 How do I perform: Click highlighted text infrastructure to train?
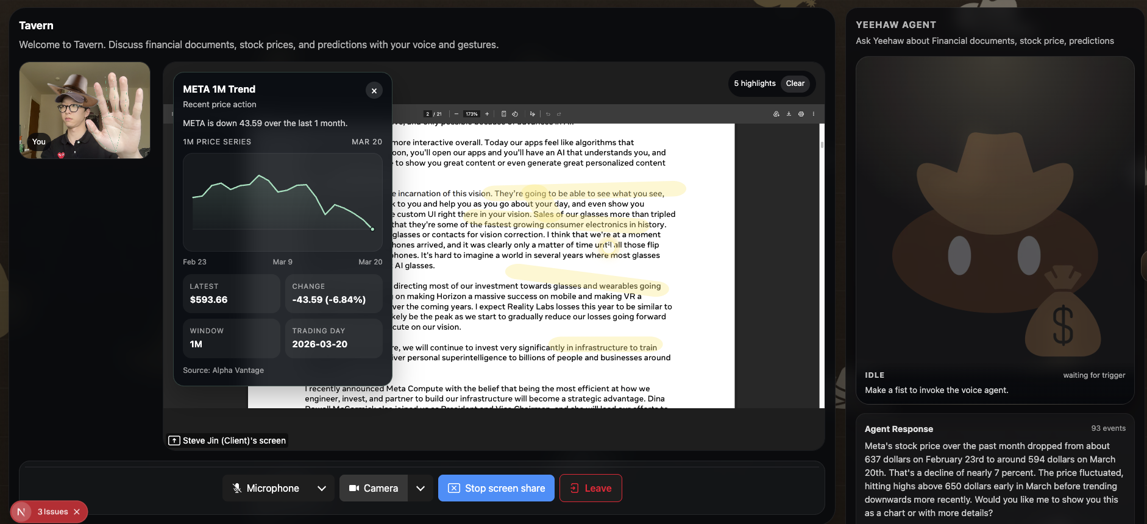pyautogui.click(x=616, y=347)
